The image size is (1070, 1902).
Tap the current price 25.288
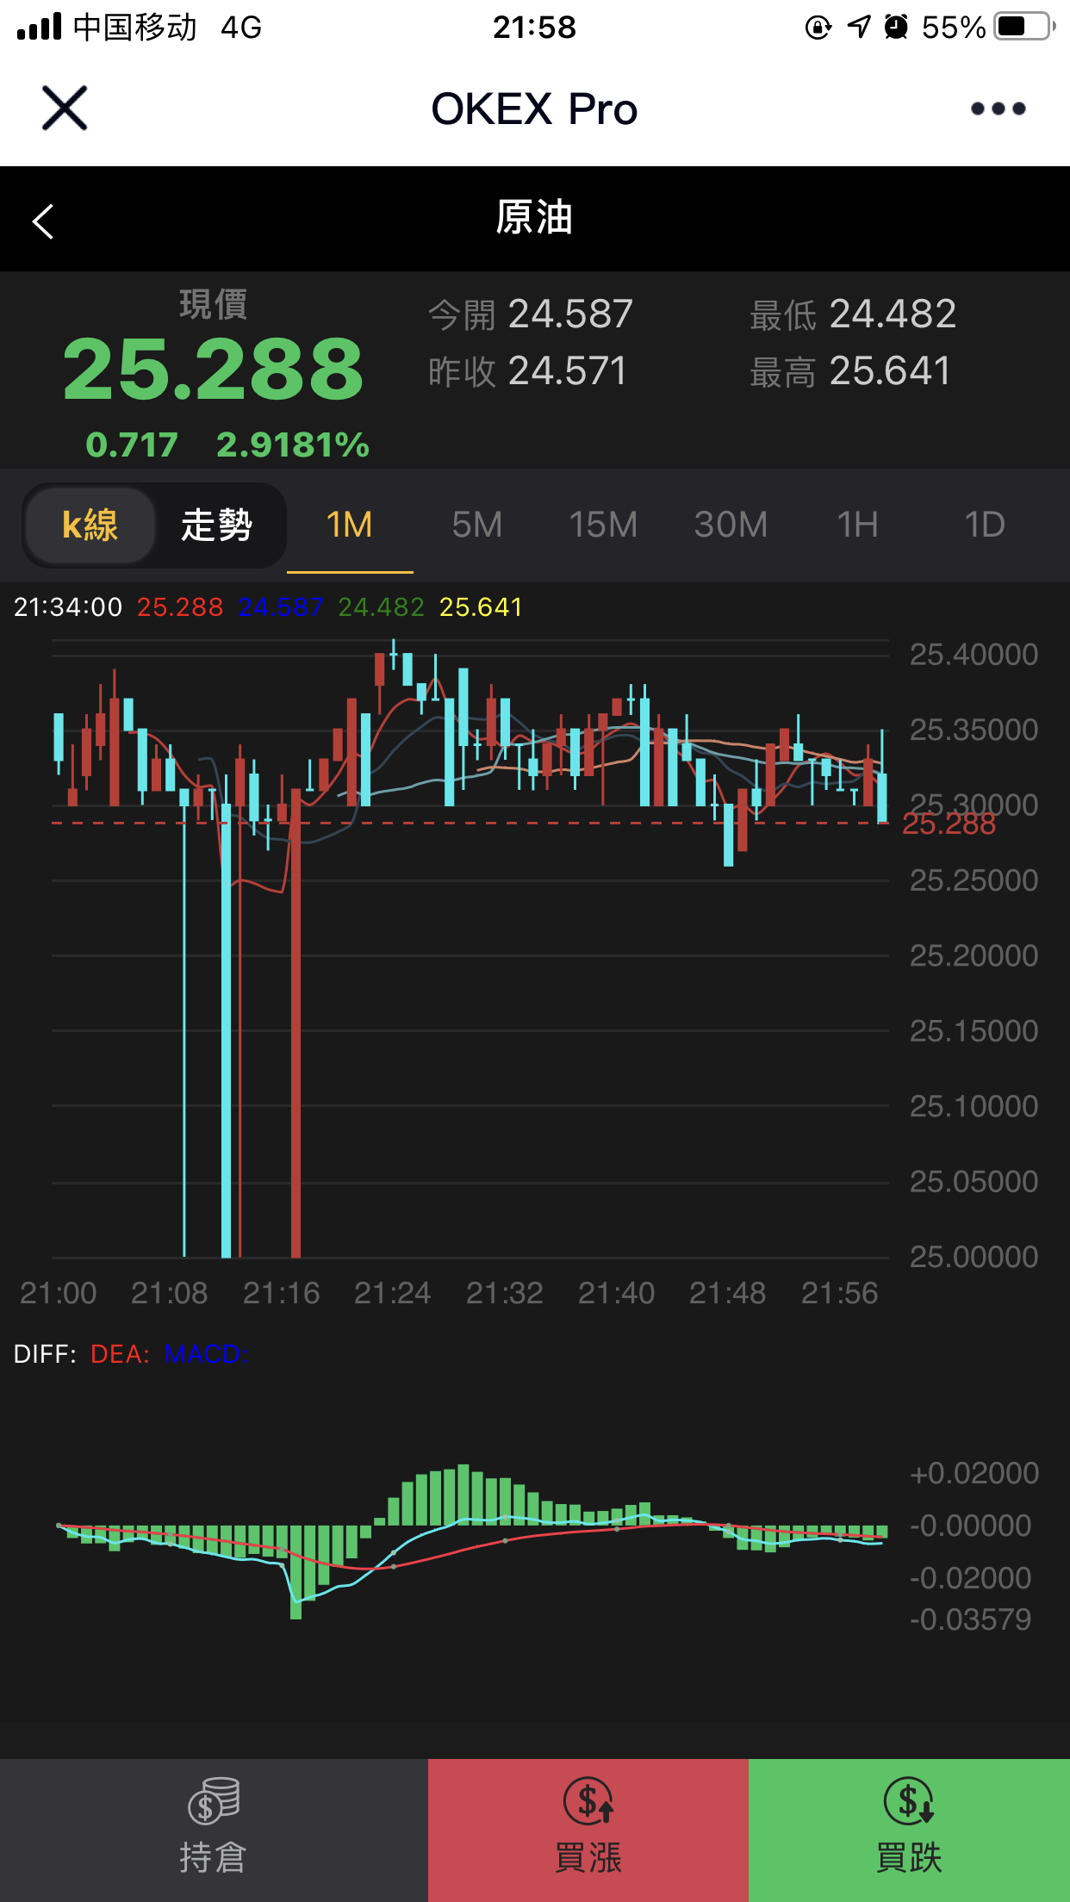point(213,370)
